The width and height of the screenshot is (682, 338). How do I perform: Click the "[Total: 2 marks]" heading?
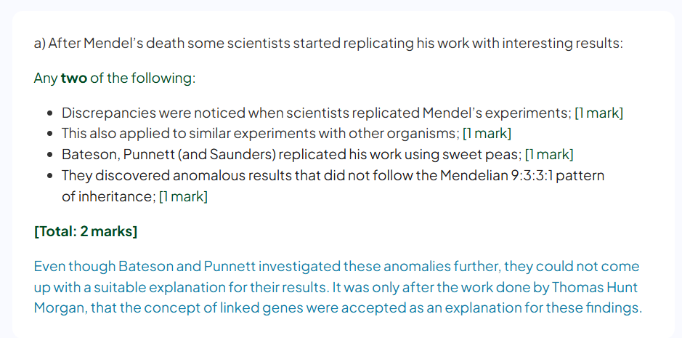86,231
